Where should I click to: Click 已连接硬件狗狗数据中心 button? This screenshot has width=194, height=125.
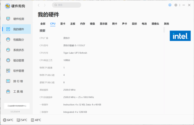tap(17, 106)
